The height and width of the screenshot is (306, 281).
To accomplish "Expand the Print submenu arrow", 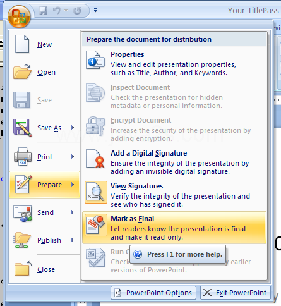I will (73, 157).
